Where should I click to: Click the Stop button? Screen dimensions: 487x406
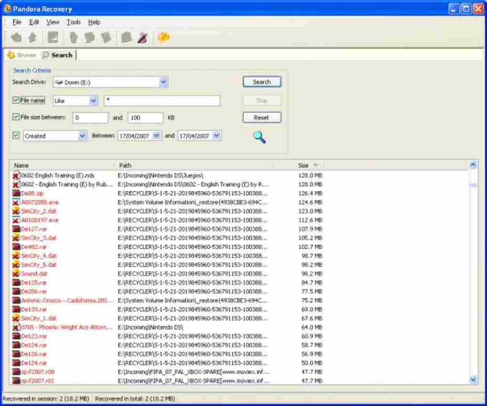pos(262,100)
